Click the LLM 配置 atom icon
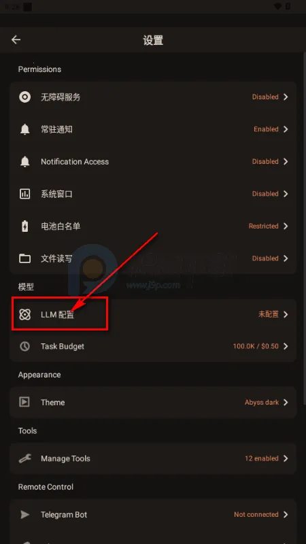306x544 pixels. (x=24, y=315)
